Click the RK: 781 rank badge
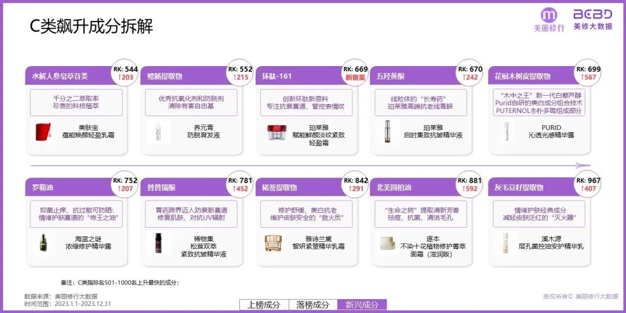 241,184
